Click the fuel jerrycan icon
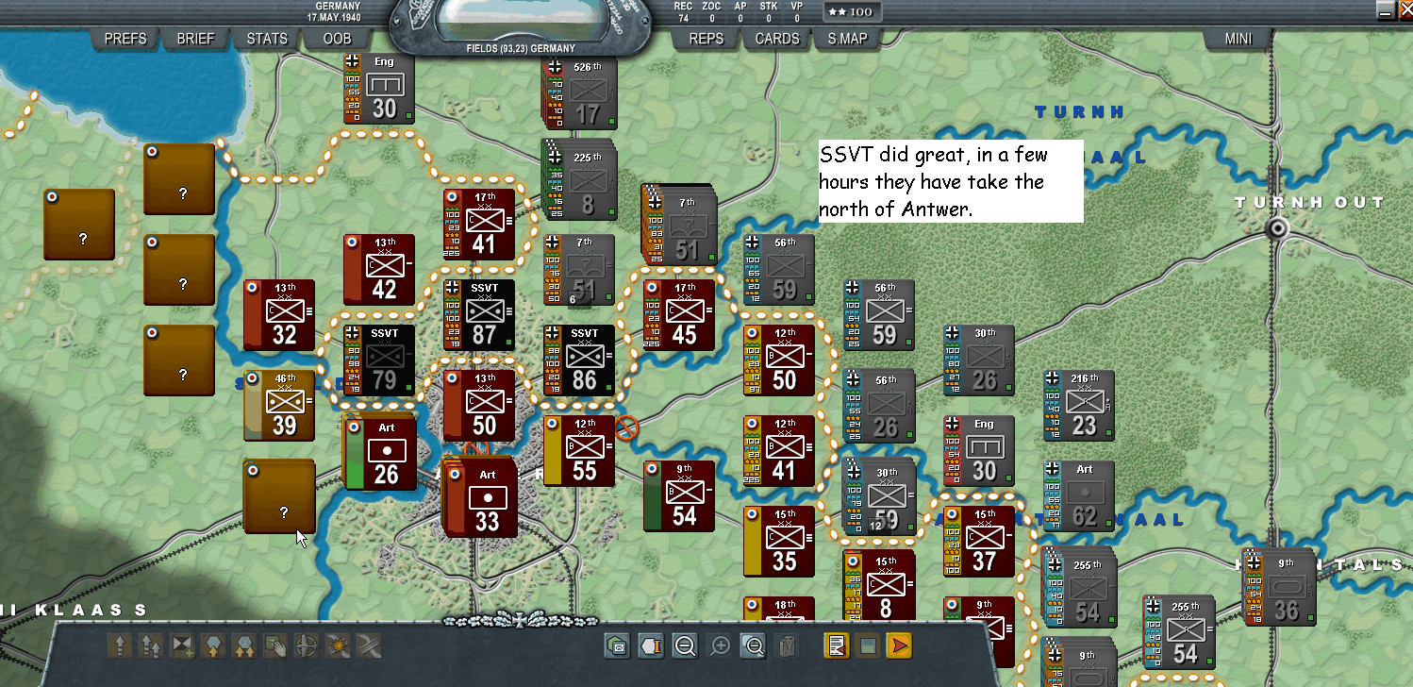The image size is (1413, 687). [x=787, y=646]
